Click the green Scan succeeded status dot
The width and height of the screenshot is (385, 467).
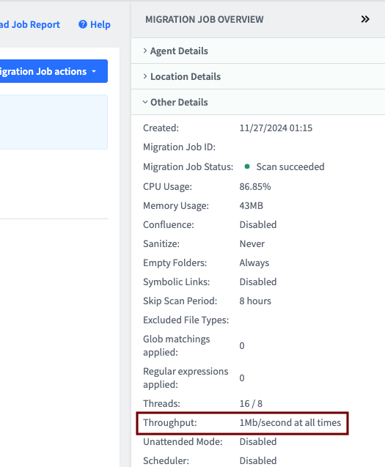(x=246, y=166)
